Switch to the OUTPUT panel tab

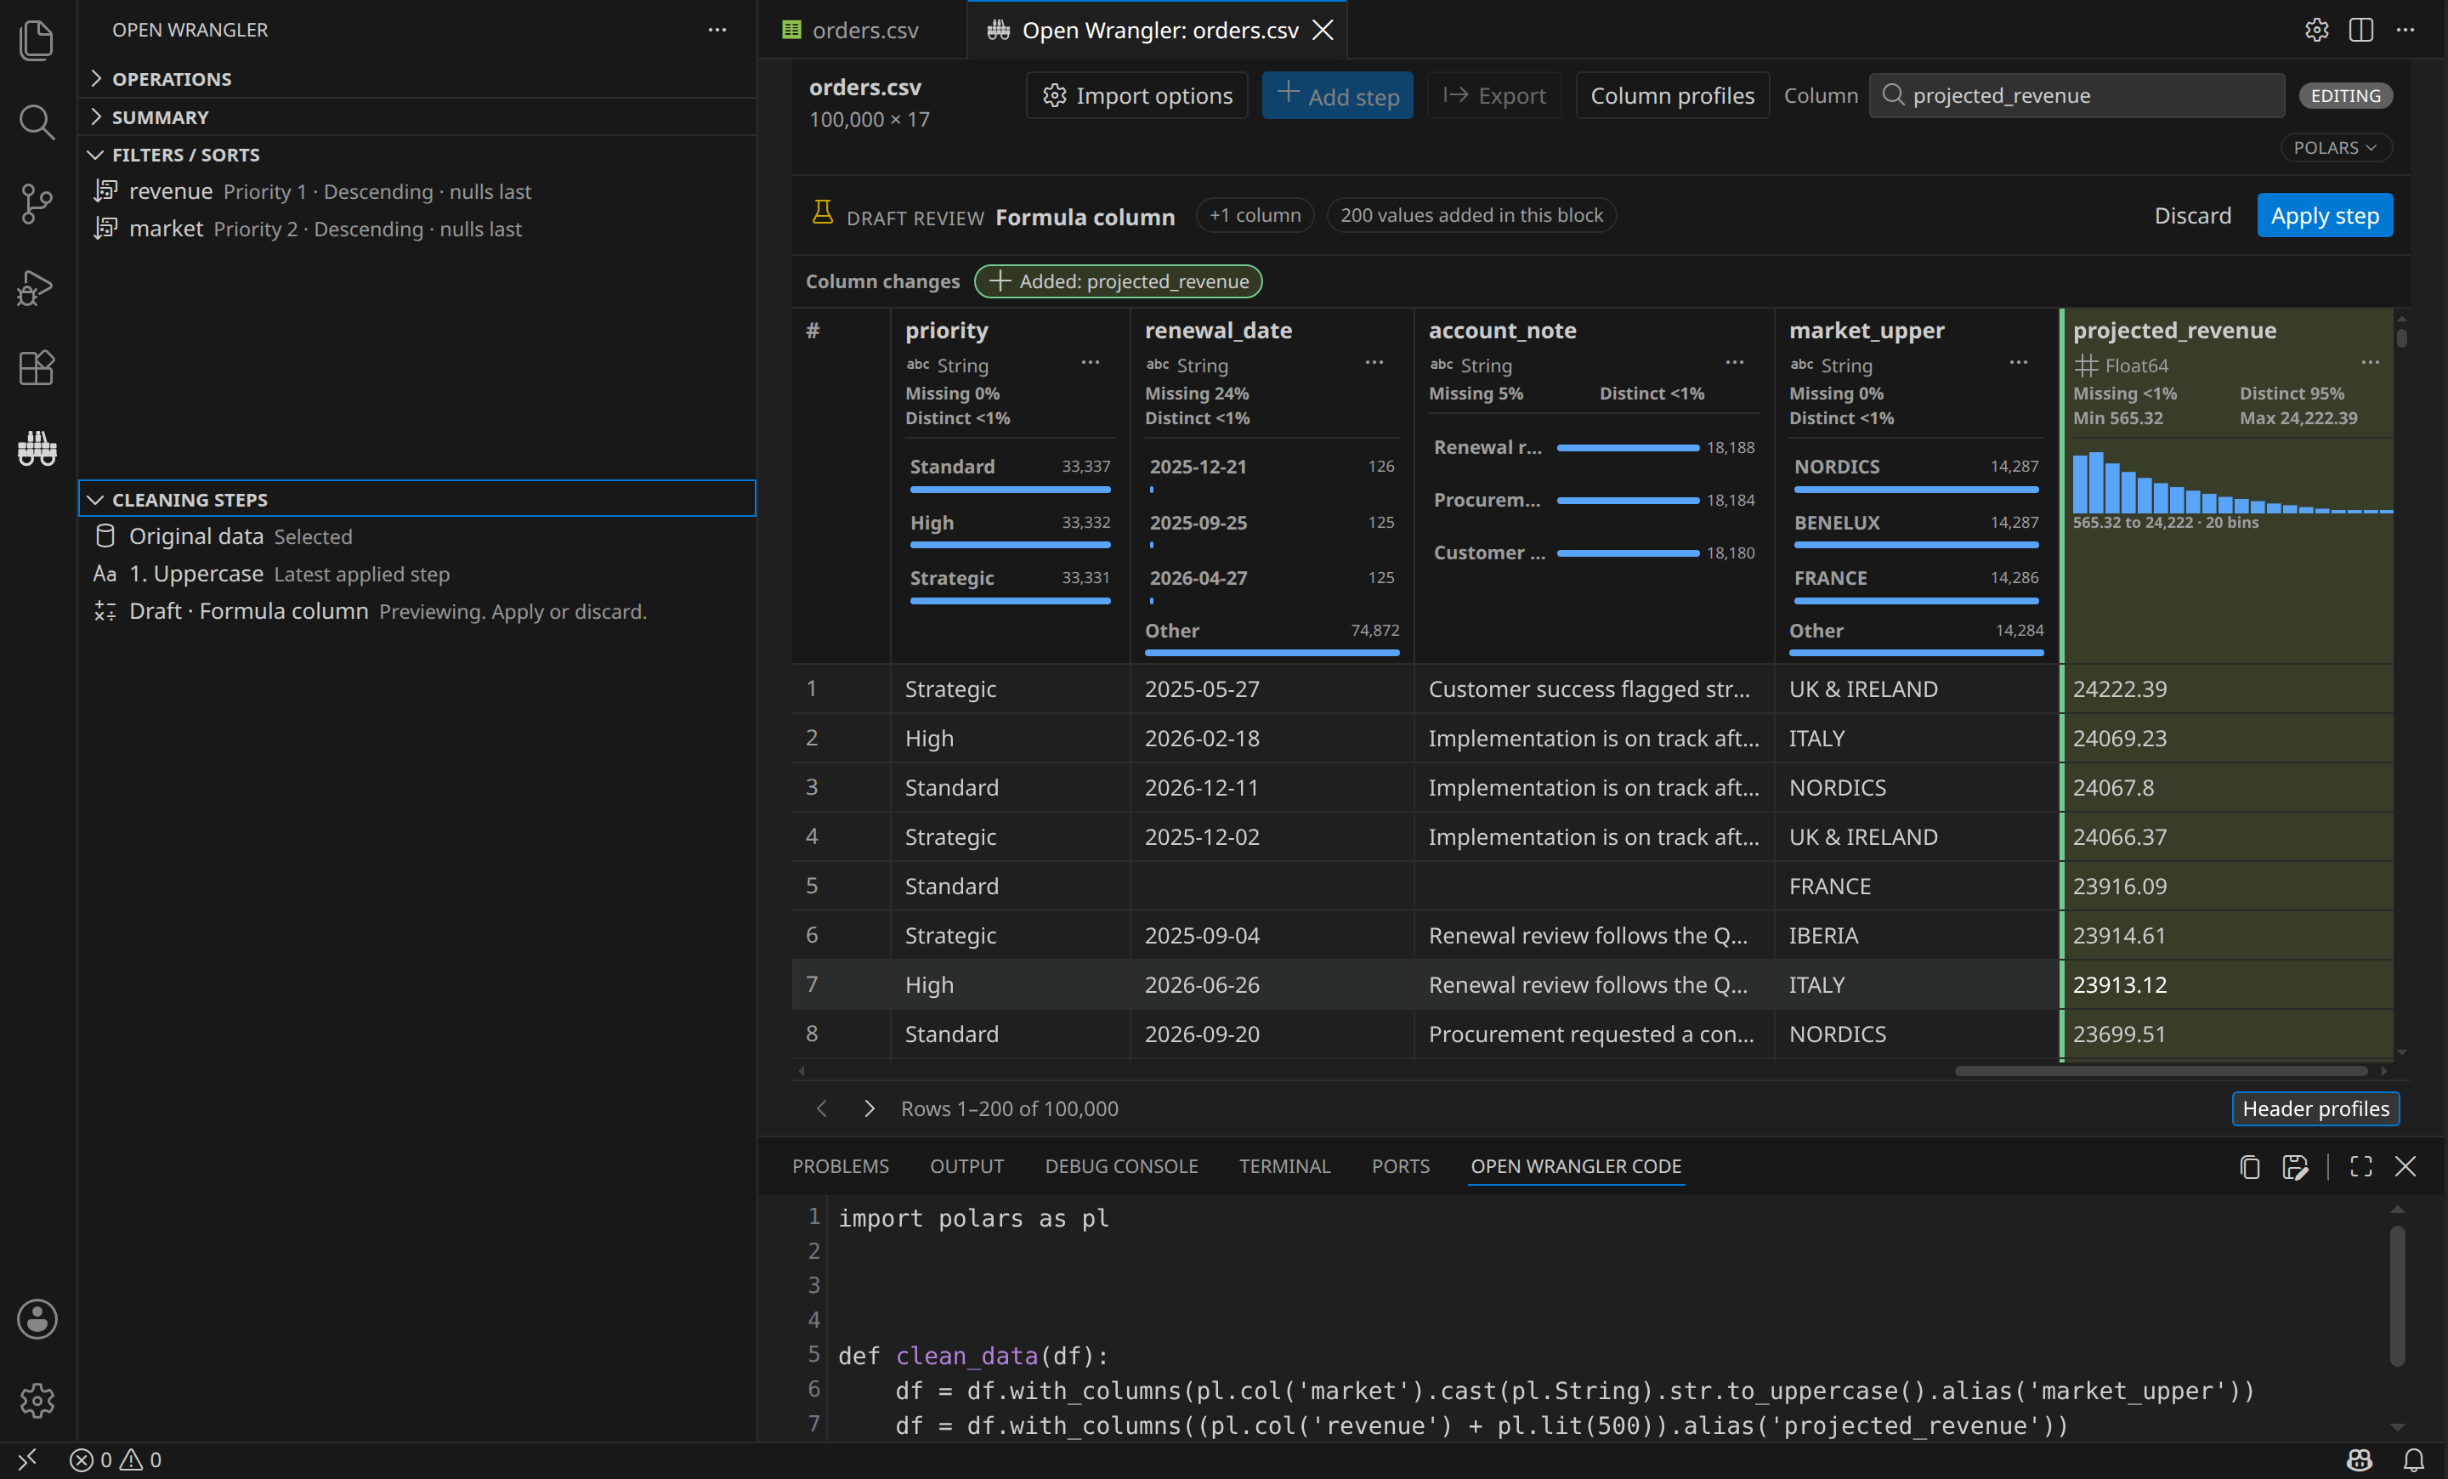(966, 1166)
